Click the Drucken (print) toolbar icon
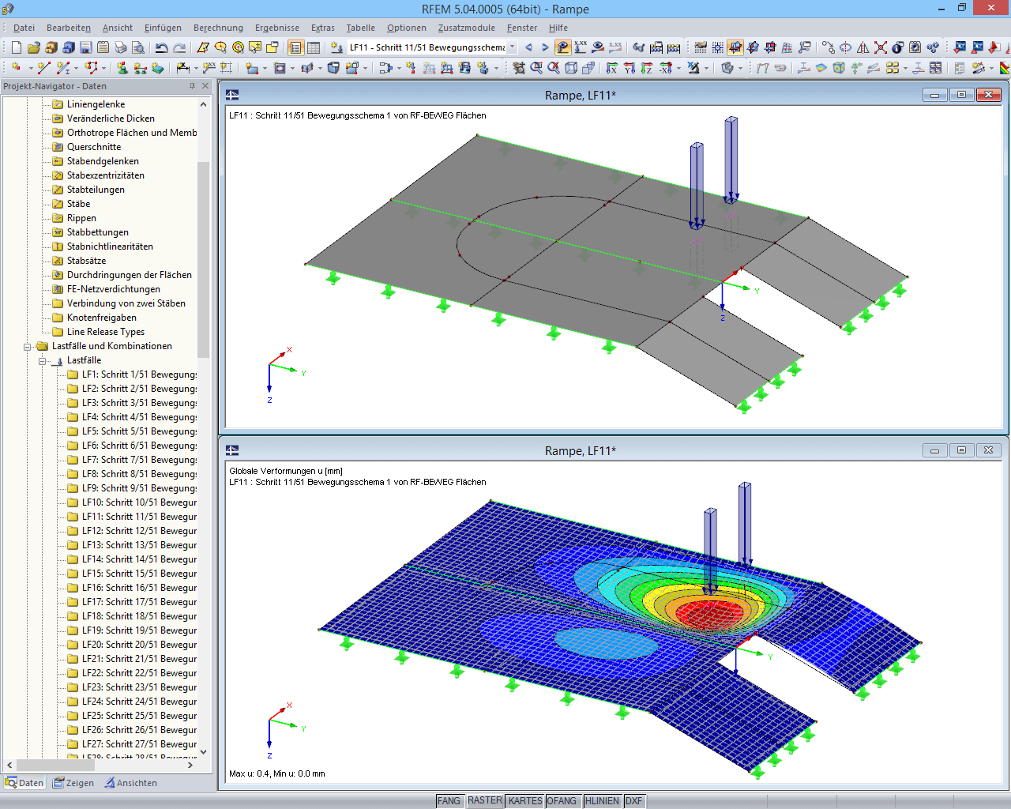Screen dimensions: 1011x809 click(x=121, y=47)
